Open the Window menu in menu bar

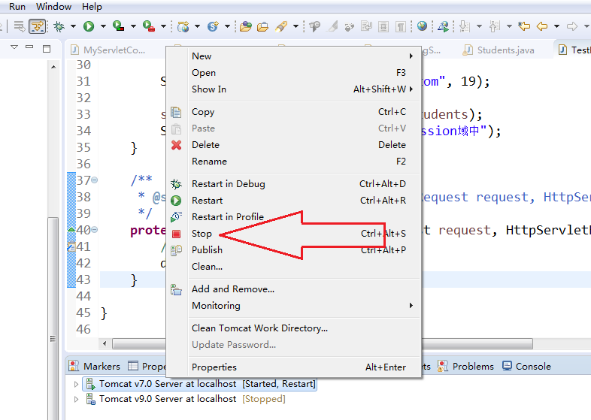[x=53, y=7]
